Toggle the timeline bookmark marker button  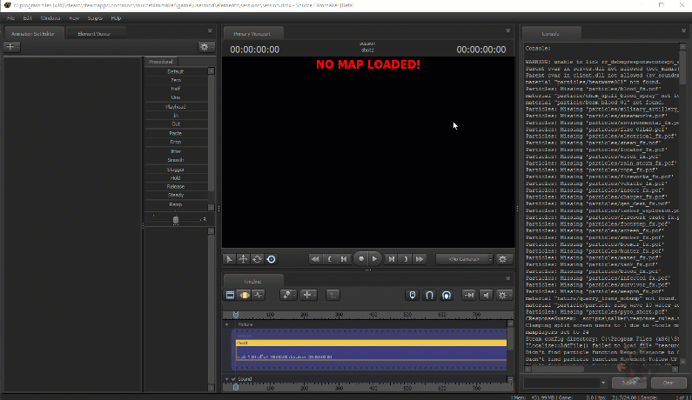[413, 295]
